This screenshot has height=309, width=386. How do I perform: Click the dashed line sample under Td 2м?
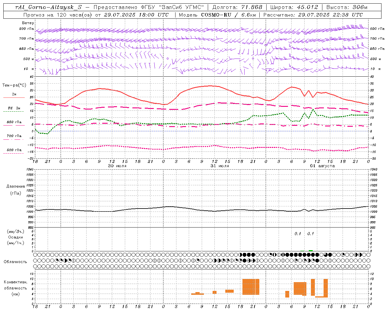13,112
